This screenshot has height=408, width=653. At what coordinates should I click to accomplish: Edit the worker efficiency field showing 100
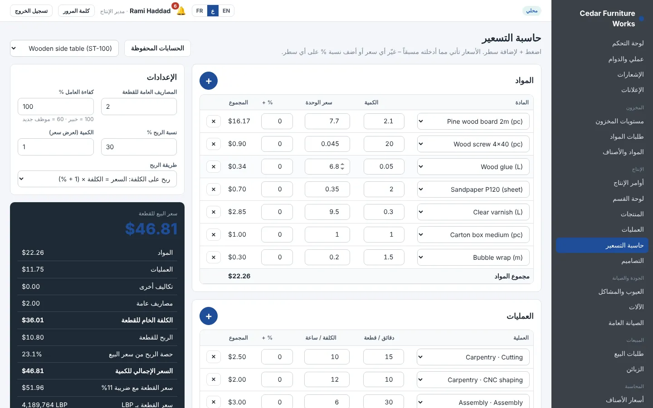click(x=56, y=107)
